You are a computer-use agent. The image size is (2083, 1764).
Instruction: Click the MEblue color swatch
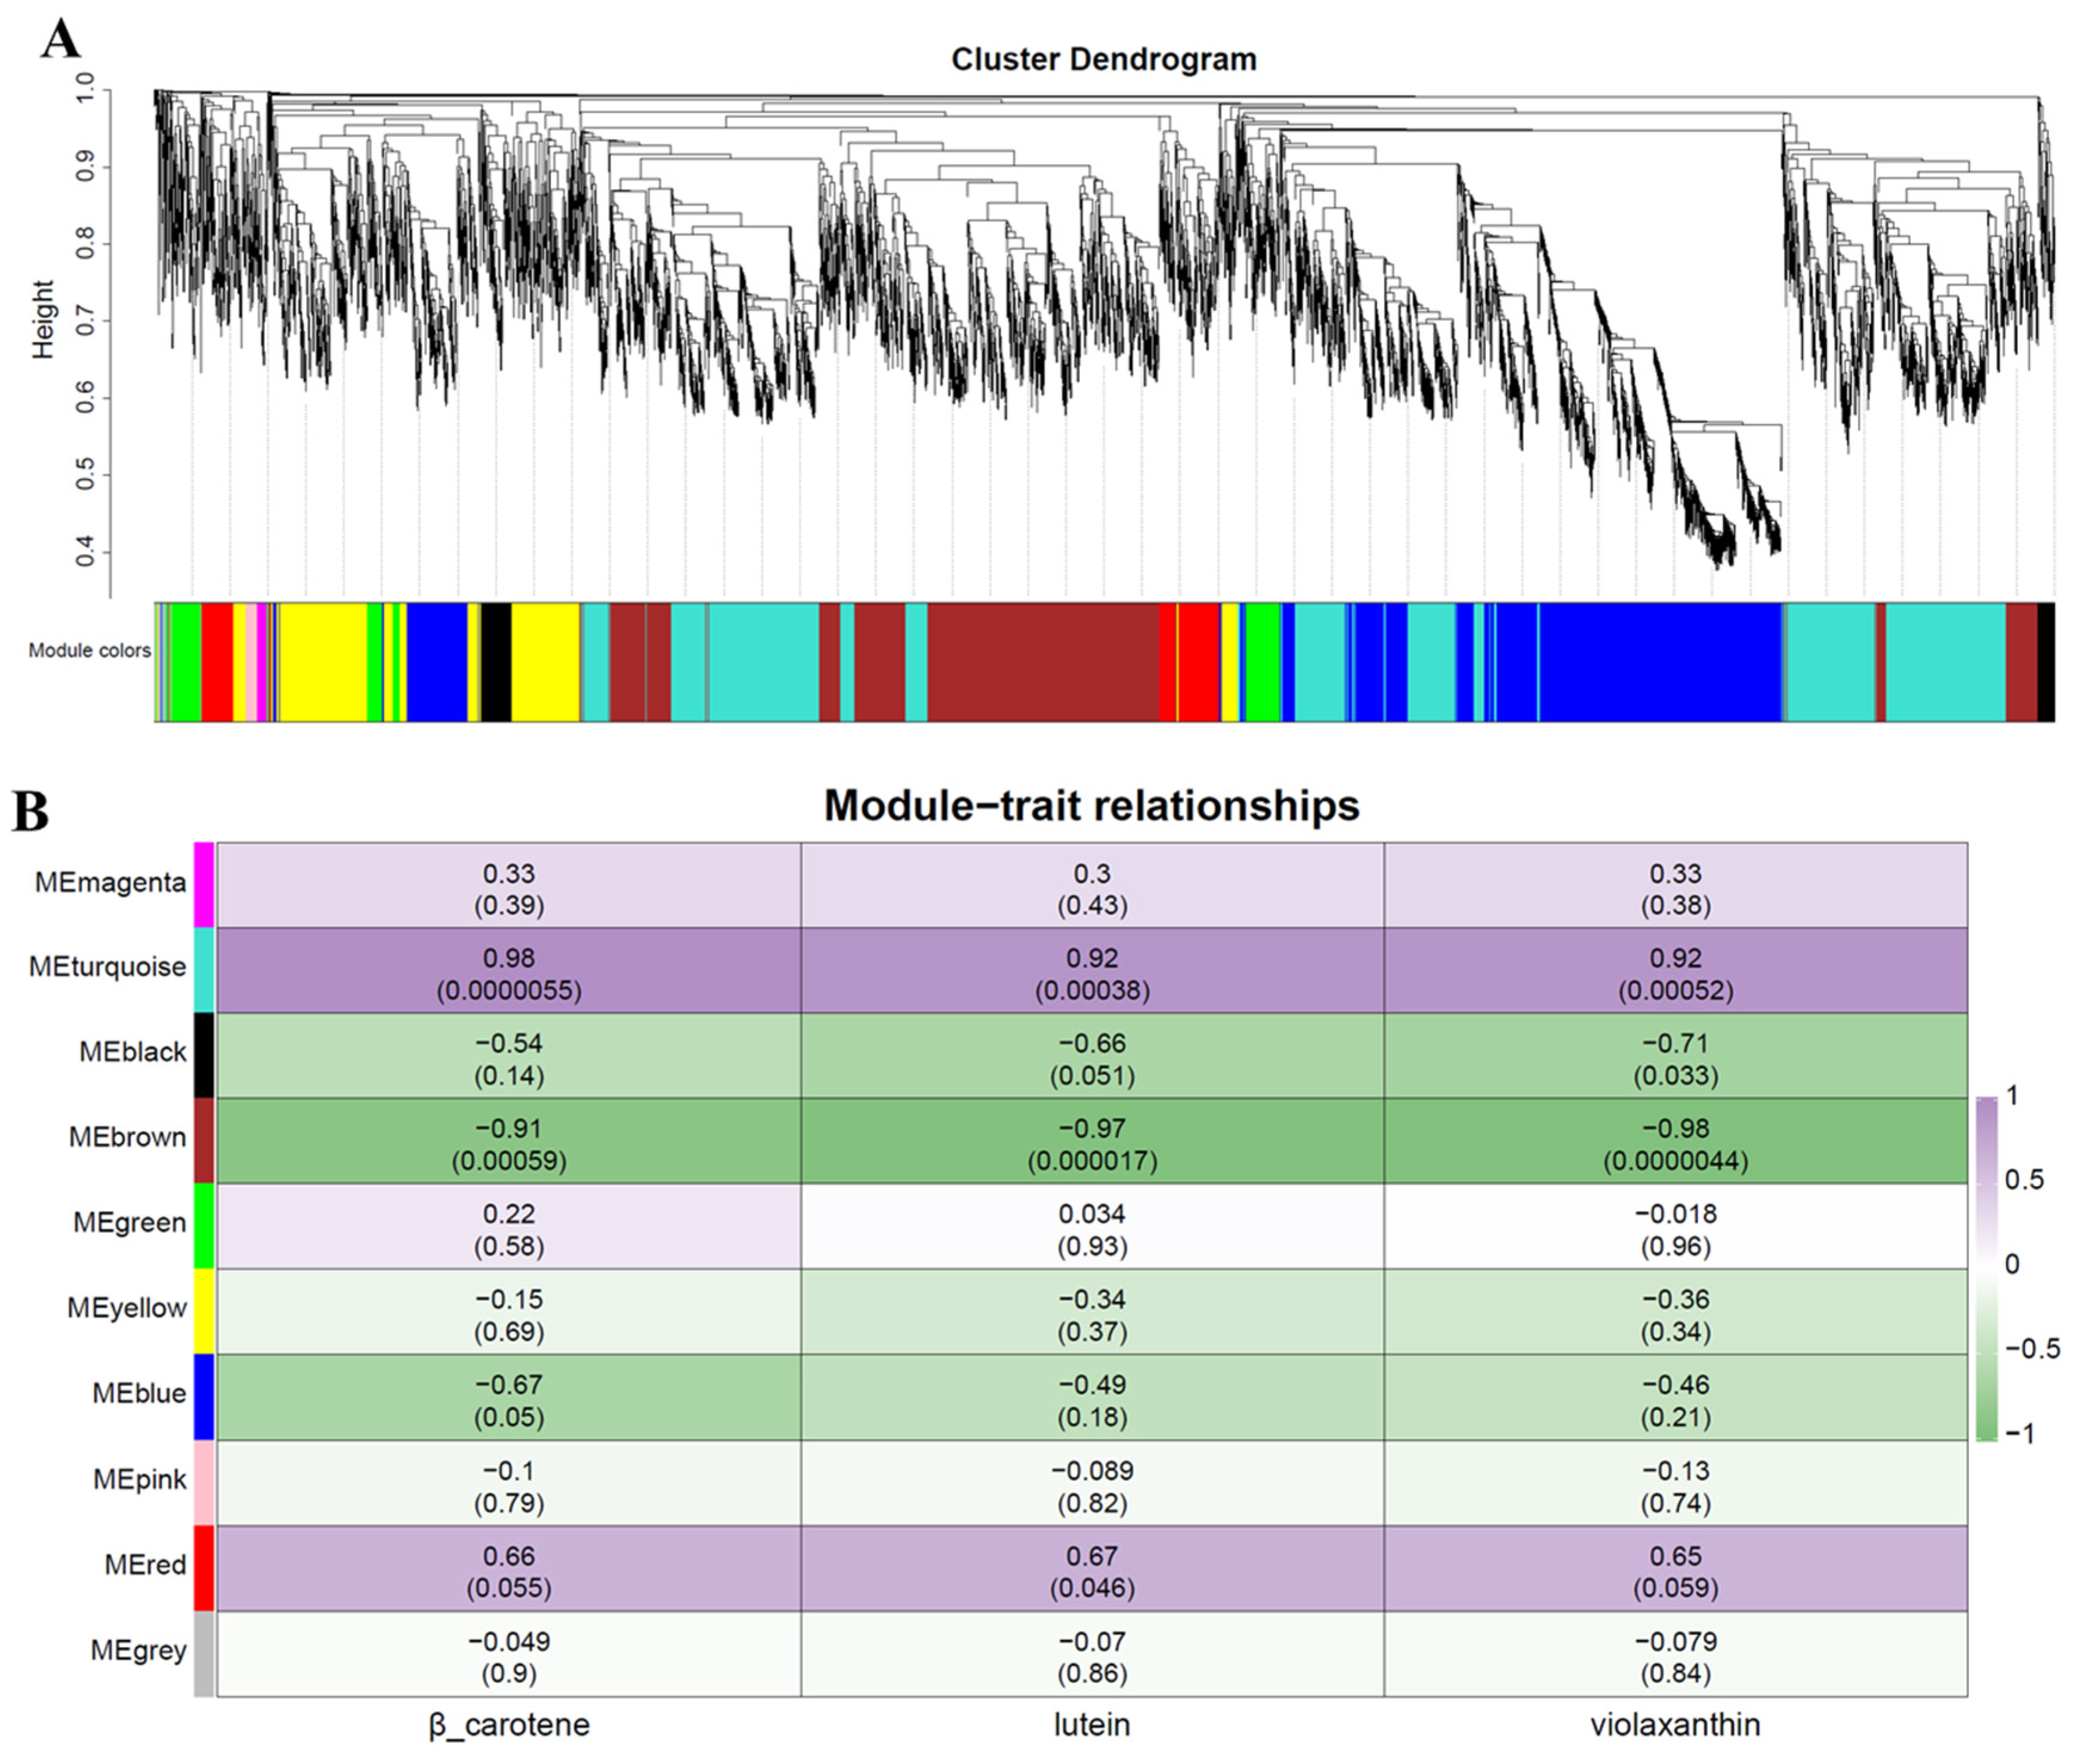click(x=204, y=1396)
